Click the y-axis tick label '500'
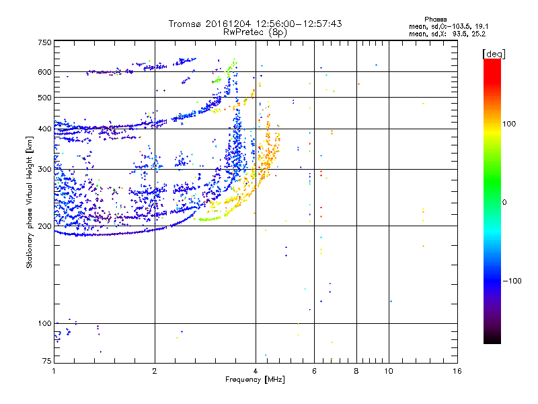 pyautogui.click(x=44, y=98)
